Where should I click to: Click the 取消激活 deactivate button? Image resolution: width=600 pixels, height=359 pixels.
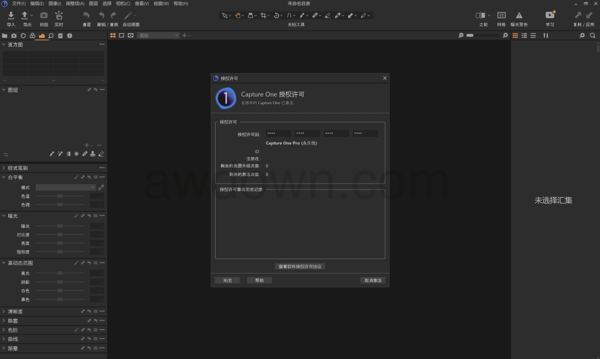tap(373, 280)
